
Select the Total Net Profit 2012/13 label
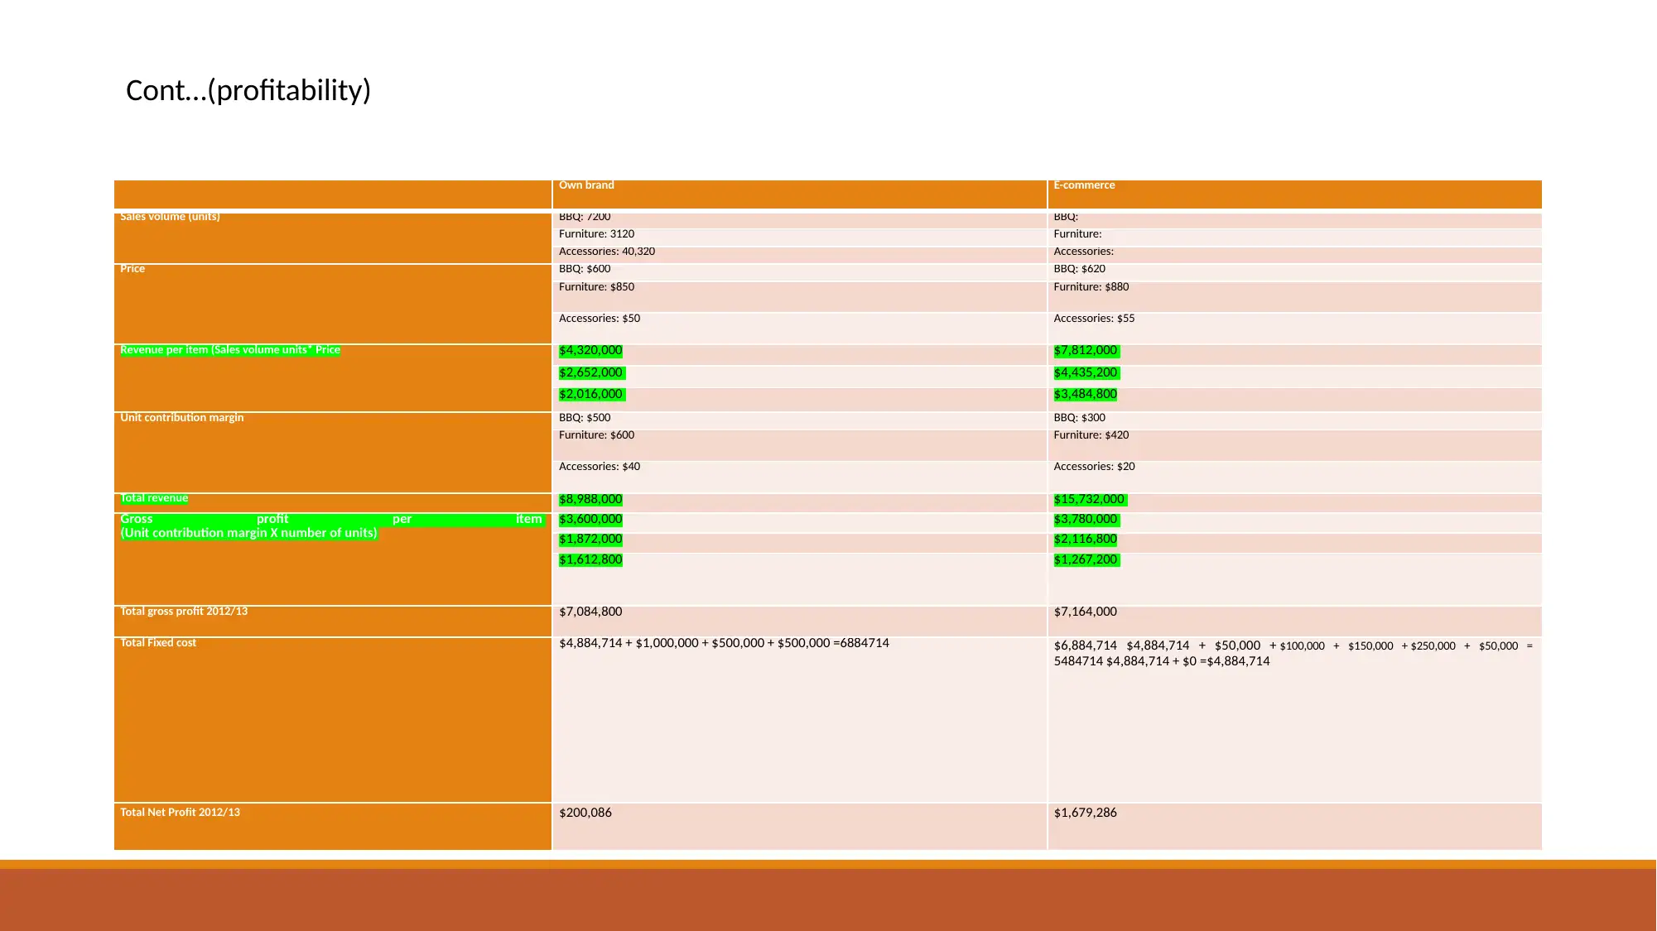coord(180,813)
